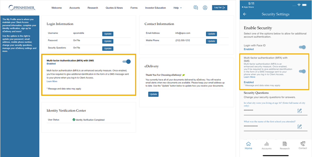Screen dimensions: 312x157
Task: Update the Password
Action: point(108,41)
